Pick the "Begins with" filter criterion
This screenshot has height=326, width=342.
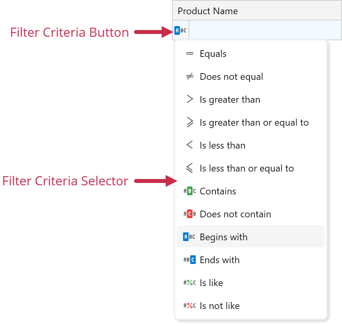pos(223,237)
